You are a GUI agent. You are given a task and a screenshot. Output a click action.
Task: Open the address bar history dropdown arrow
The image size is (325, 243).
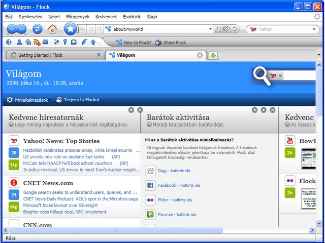point(210,29)
